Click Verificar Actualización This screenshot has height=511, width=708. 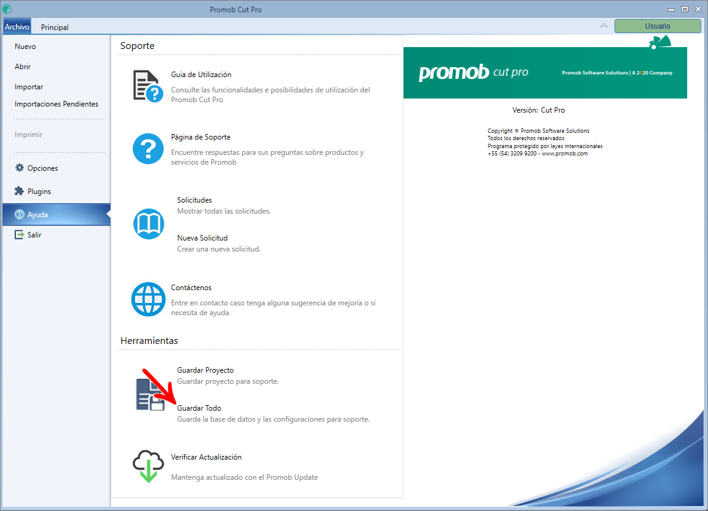point(207,457)
